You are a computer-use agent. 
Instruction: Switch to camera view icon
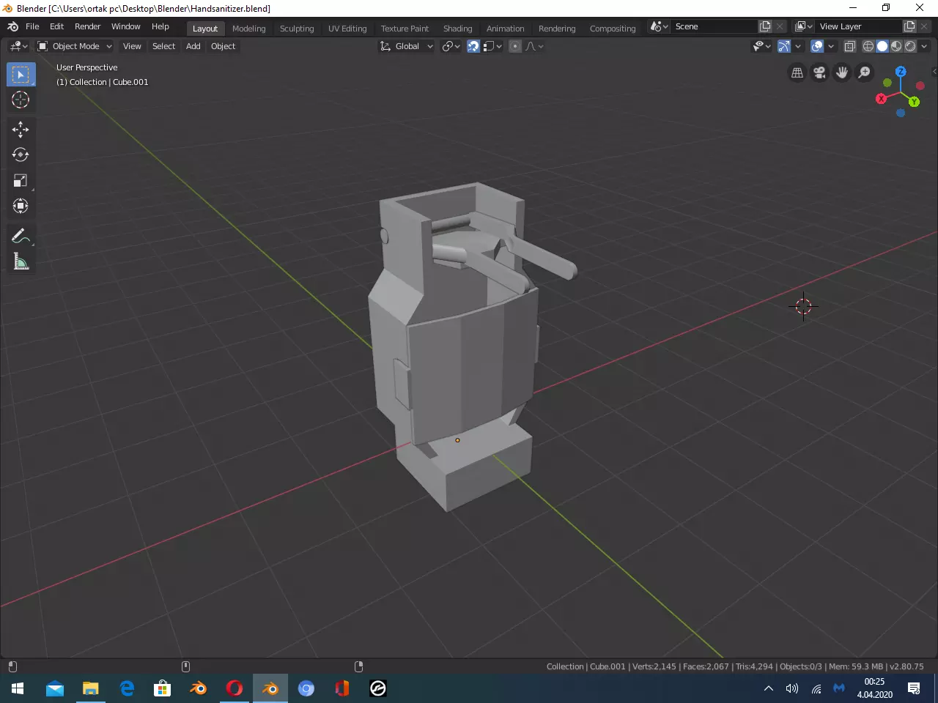819,72
